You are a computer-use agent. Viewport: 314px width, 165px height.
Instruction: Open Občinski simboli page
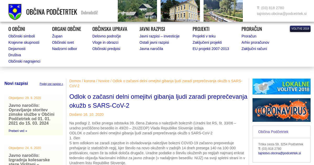point(21,36)
